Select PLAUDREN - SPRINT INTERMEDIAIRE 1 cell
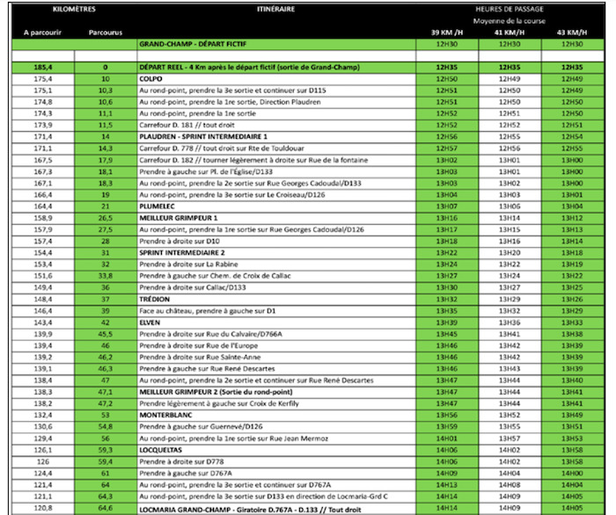Screen dimensions: 616x515 click(276, 137)
